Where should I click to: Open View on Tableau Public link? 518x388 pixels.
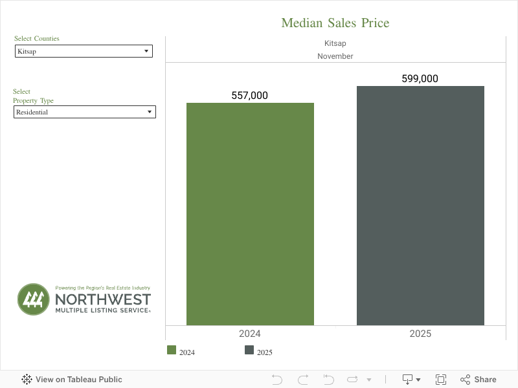click(78, 380)
